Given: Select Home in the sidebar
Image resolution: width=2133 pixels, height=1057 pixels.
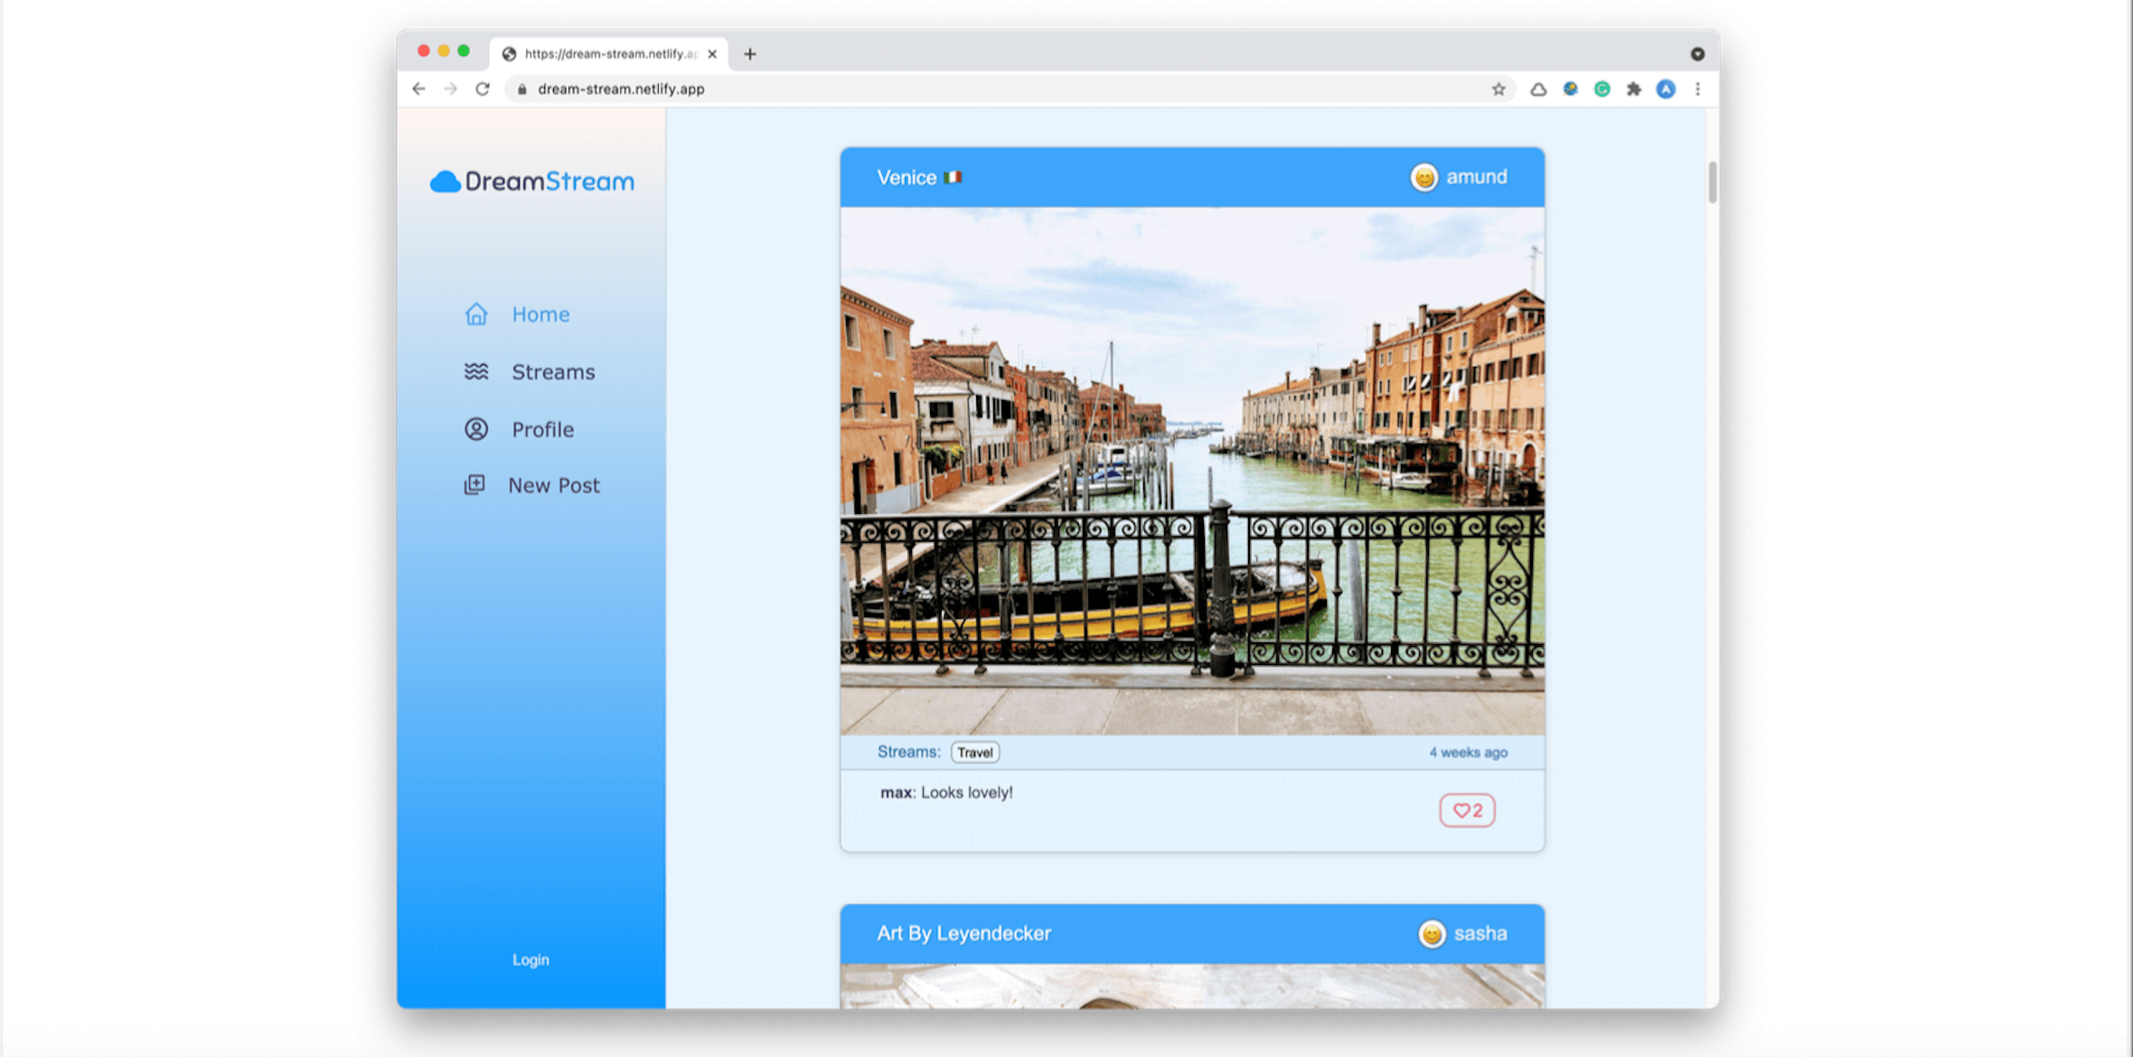Looking at the screenshot, I should point(540,314).
